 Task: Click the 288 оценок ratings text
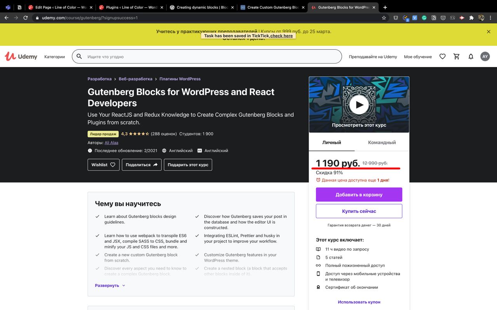(x=164, y=134)
